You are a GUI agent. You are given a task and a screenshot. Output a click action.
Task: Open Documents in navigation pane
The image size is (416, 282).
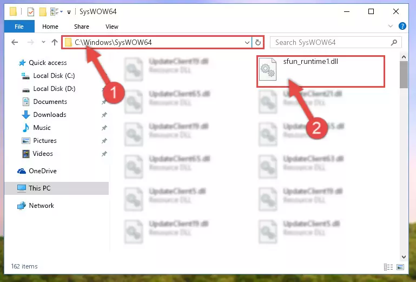[x=50, y=102]
